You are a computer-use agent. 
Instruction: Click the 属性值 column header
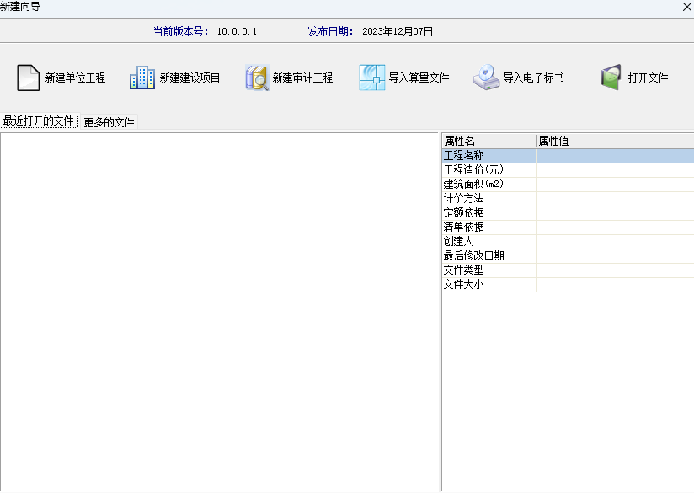click(x=614, y=141)
